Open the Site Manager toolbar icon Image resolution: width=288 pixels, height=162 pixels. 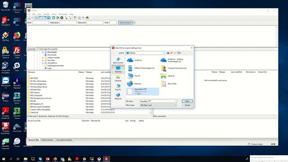(x=29, y=18)
